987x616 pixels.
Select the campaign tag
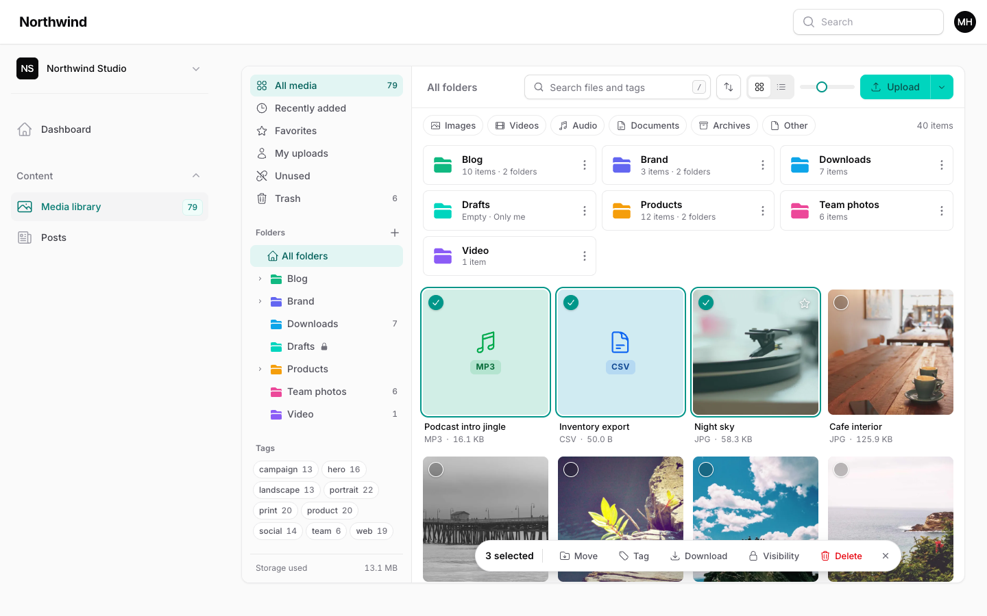[x=285, y=470]
